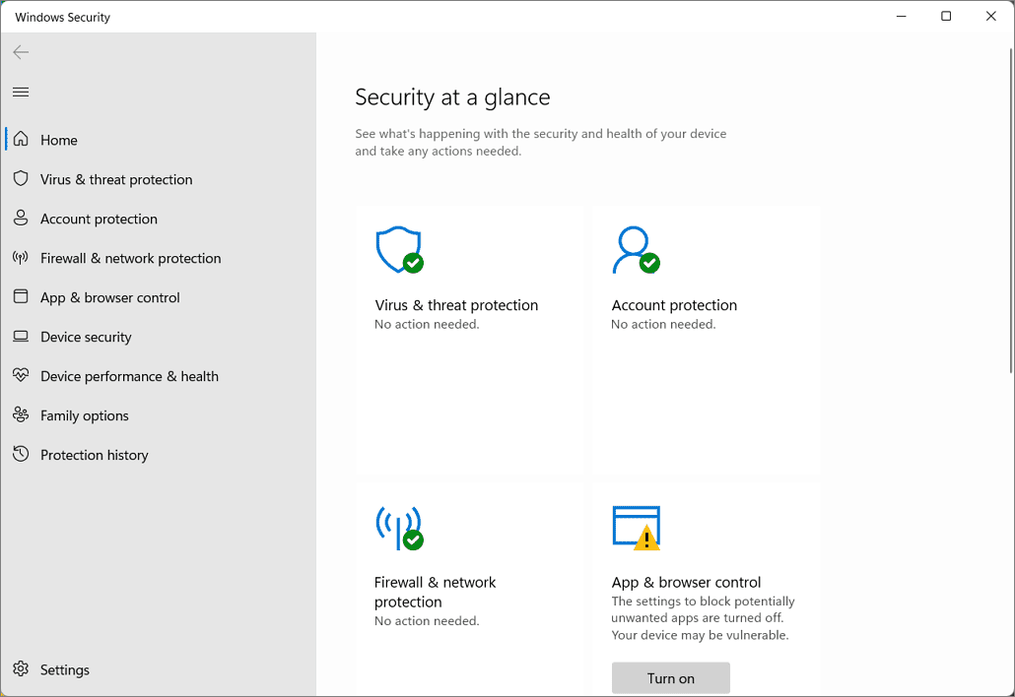
Task: Click the hamburger menu to collapse navigation
Action: [x=20, y=92]
